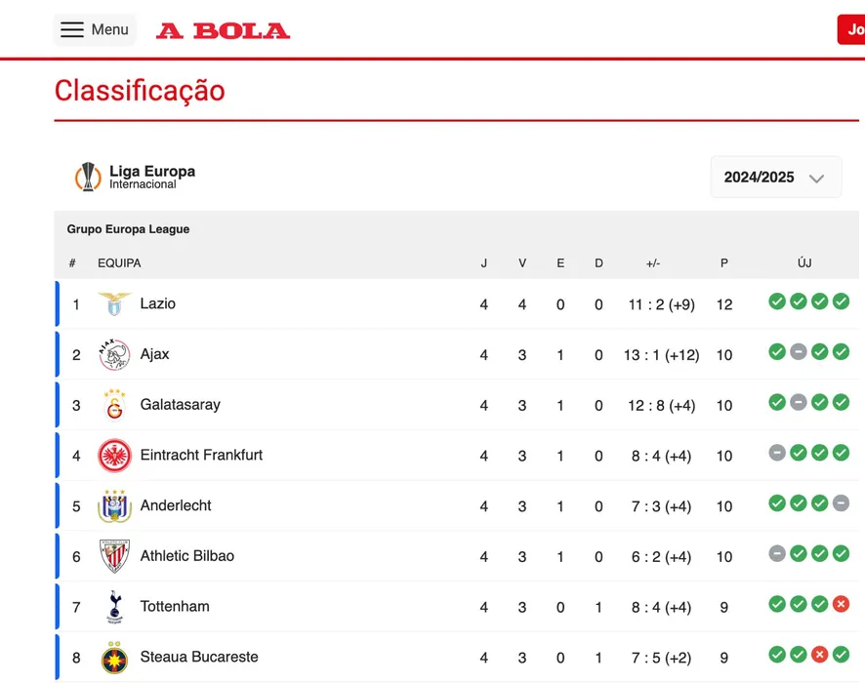Click the Anderlecht club crest

pos(114,506)
